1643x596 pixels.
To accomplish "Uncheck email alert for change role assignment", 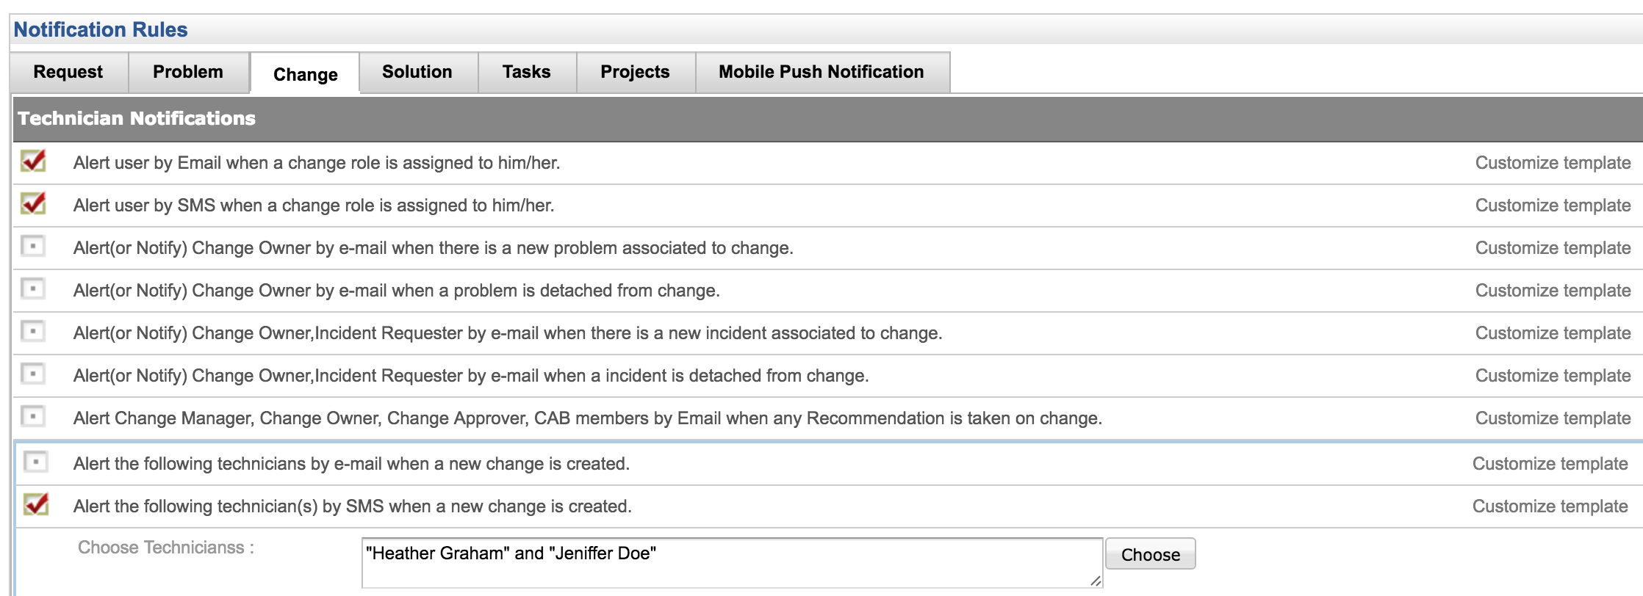I will [x=33, y=161].
